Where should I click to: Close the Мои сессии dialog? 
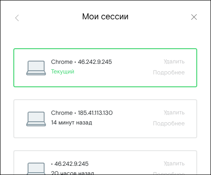point(194,17)
